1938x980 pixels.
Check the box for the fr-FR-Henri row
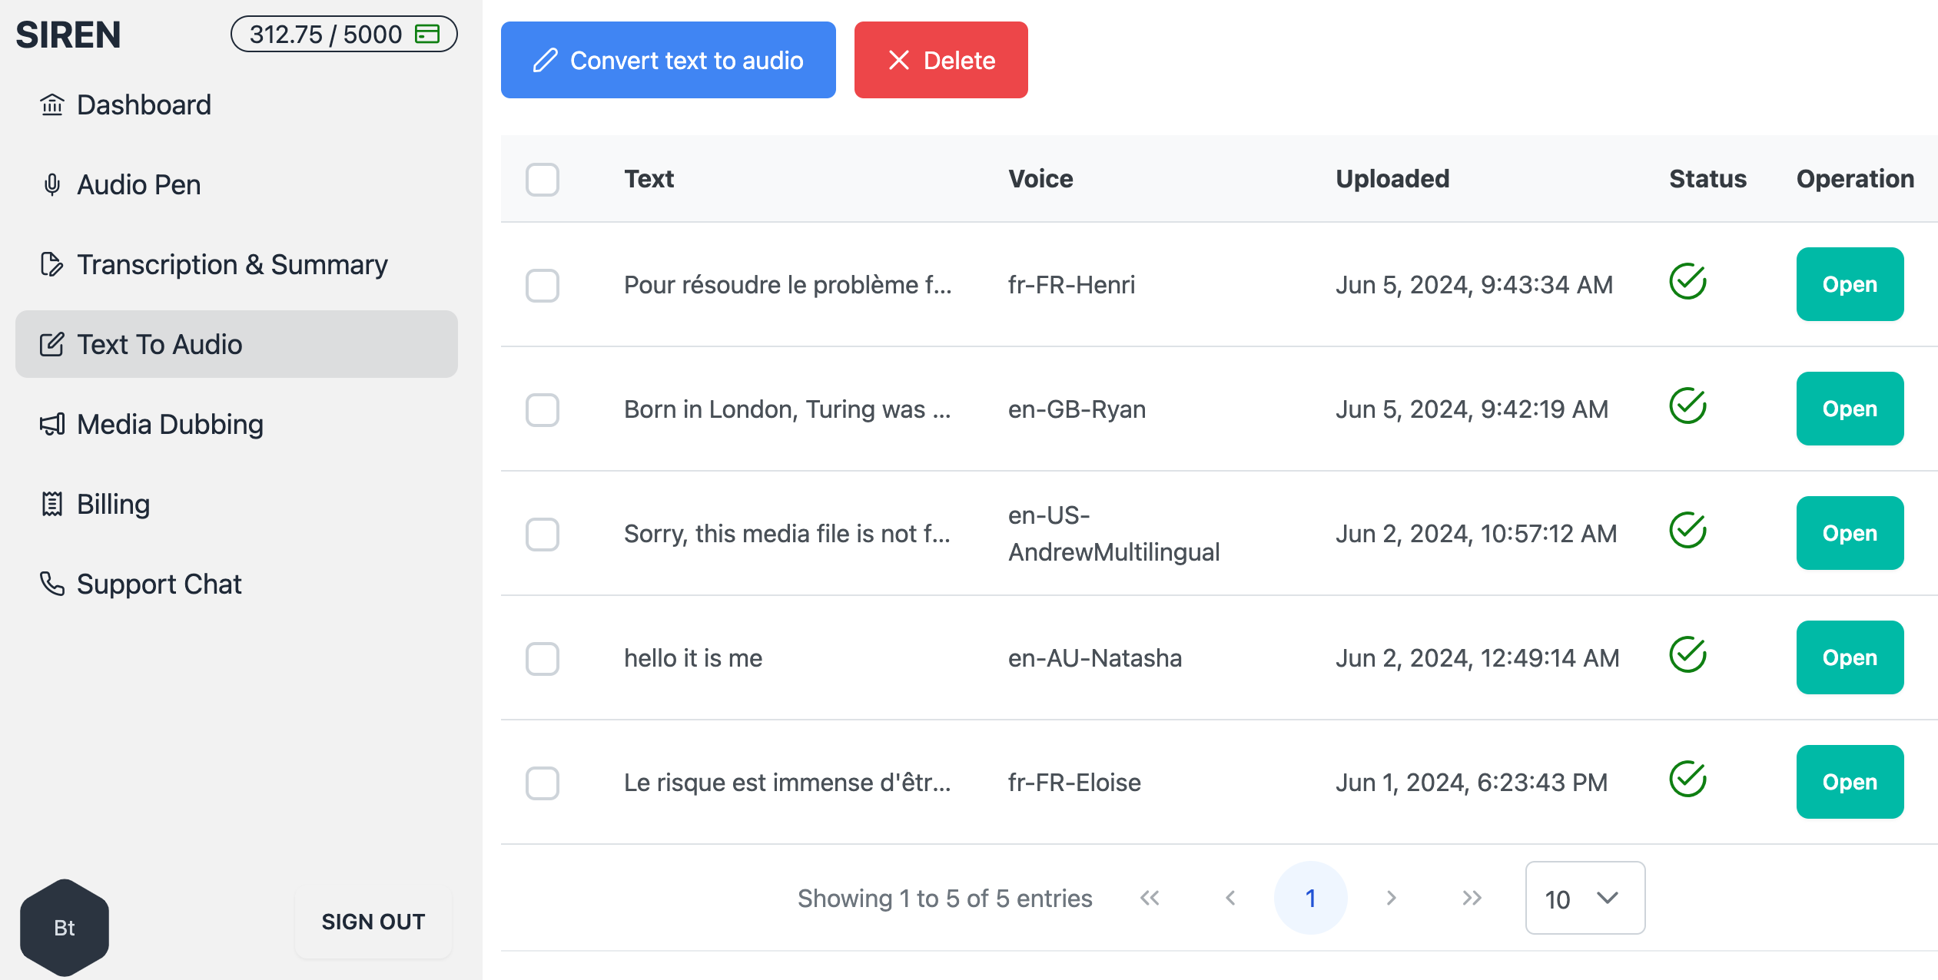coord(543,285)
